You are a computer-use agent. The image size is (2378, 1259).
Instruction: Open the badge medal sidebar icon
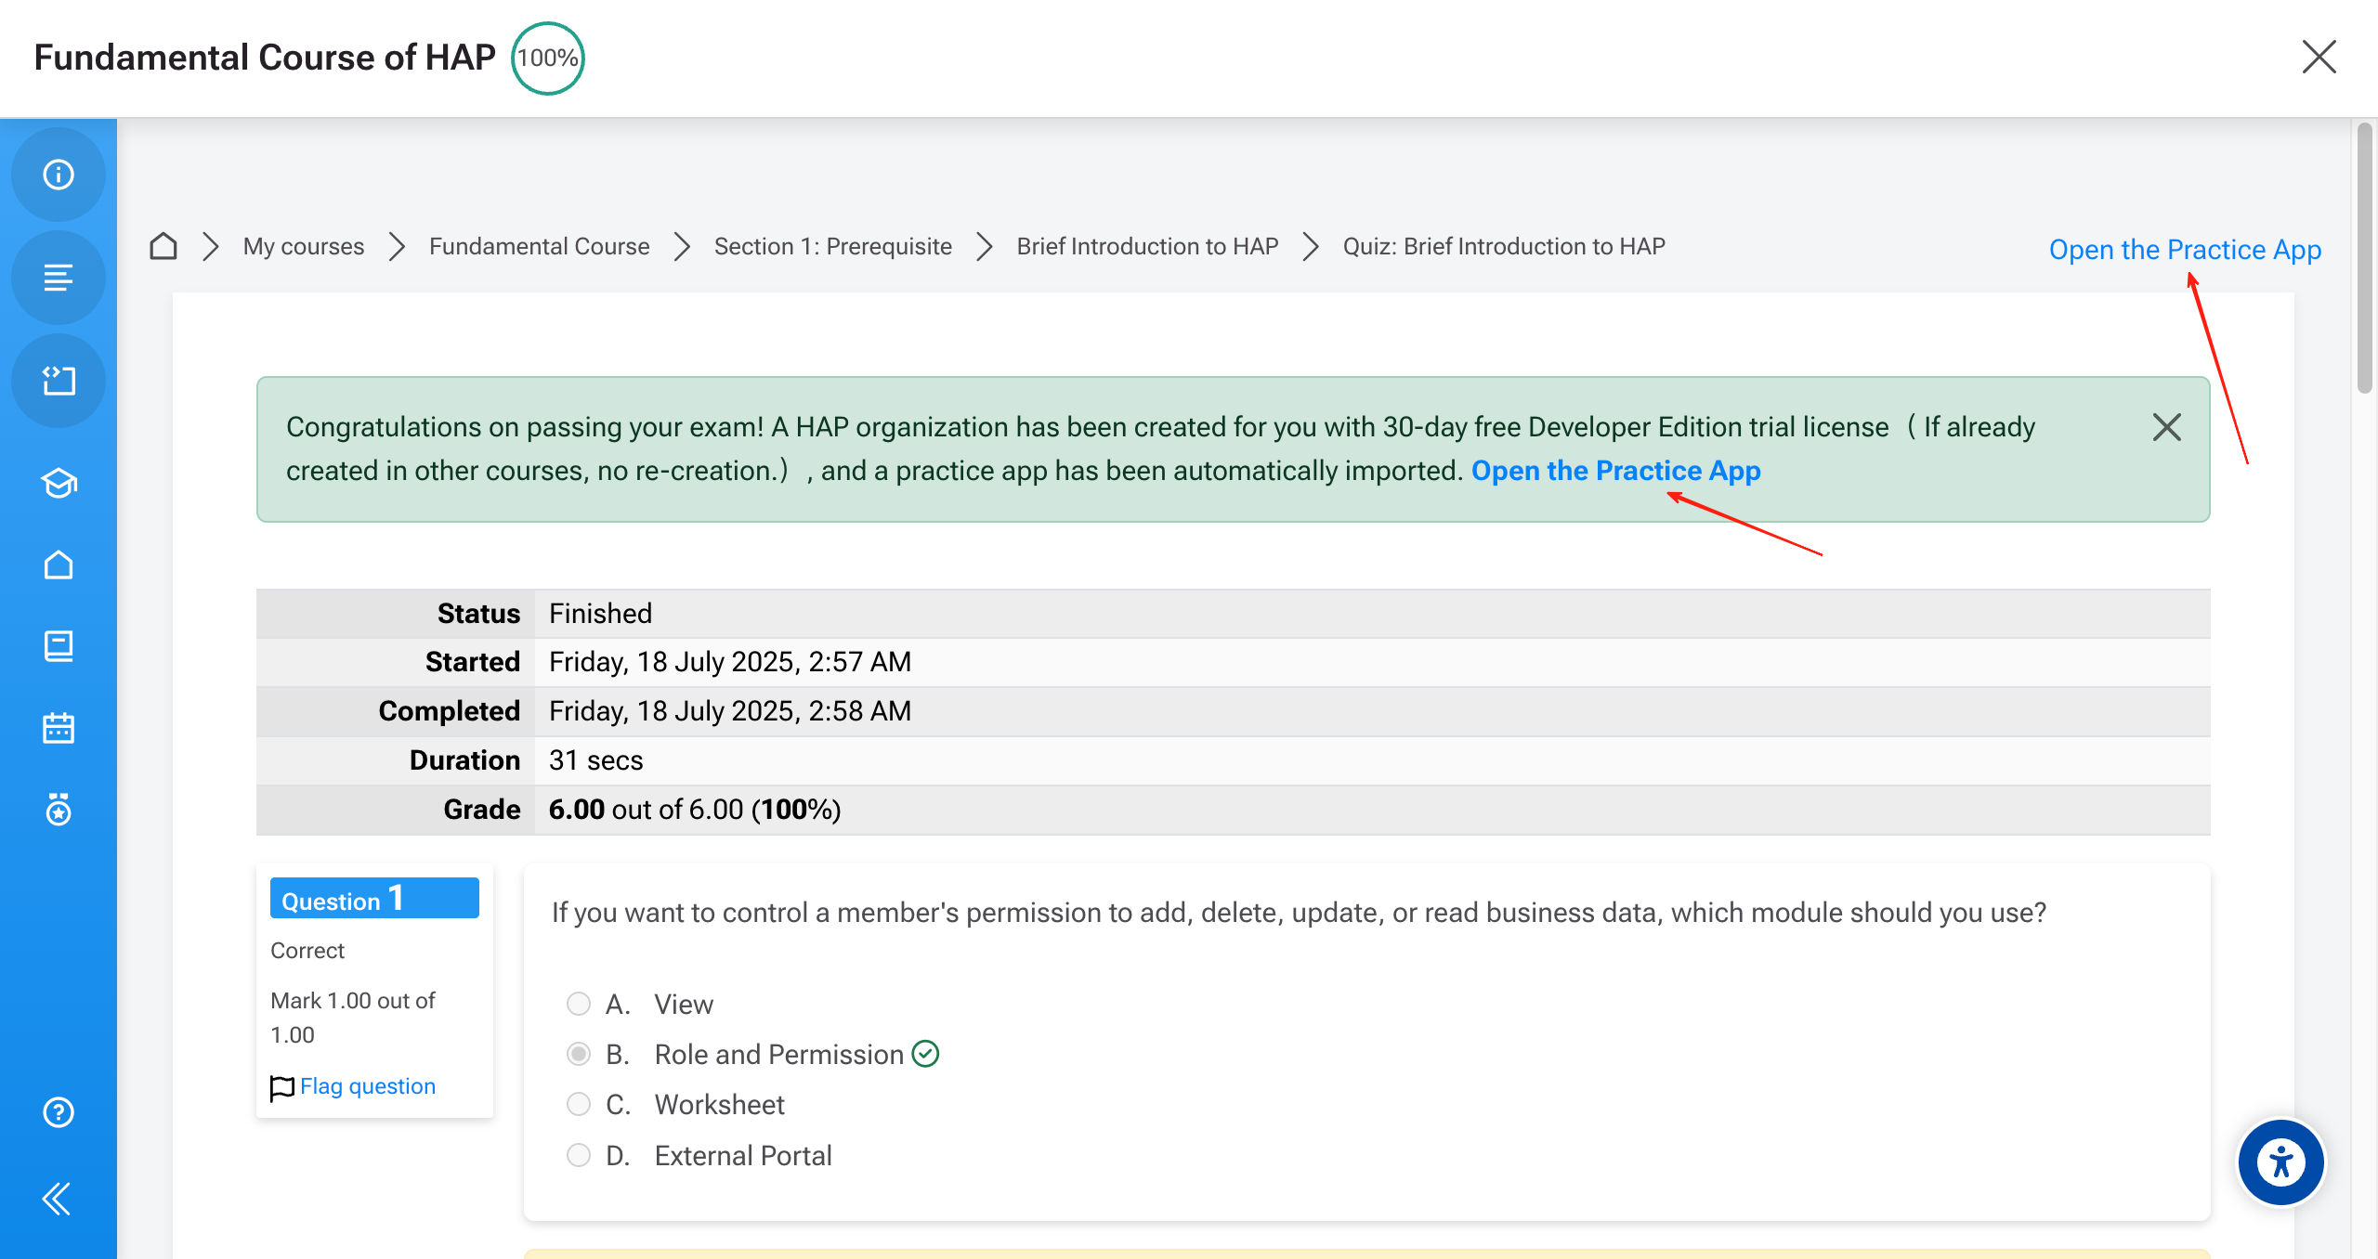[59, 810]
